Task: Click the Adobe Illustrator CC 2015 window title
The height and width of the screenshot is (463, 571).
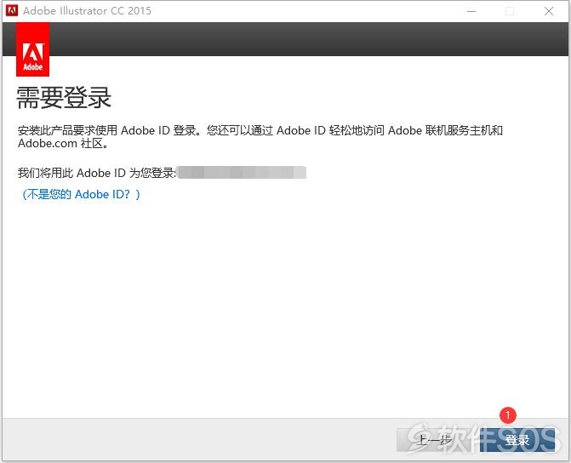Action: (x=87, y=10)
